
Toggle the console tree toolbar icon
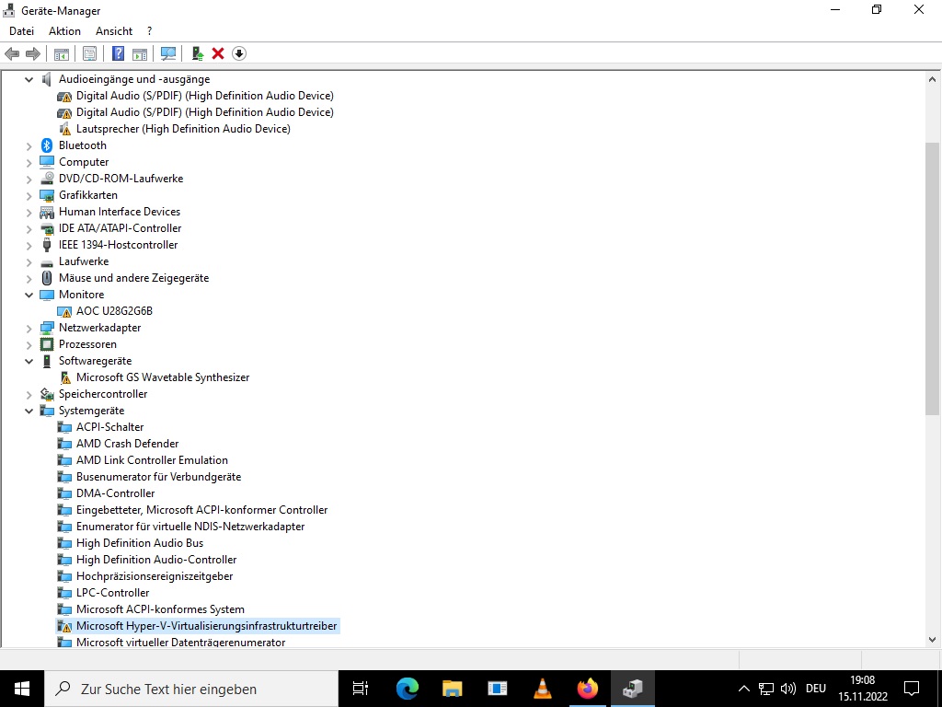click(x=62, y=53)
